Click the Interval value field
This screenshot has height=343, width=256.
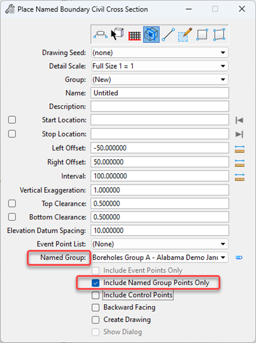tap(160, 176)
